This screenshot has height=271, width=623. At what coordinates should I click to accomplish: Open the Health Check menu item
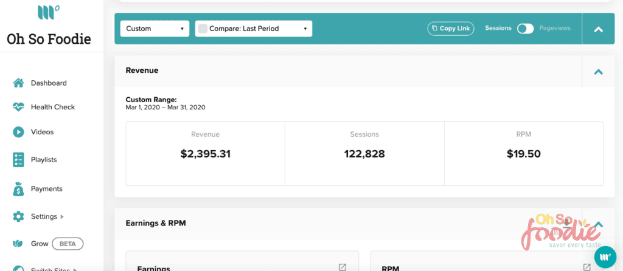click(53, 107)
